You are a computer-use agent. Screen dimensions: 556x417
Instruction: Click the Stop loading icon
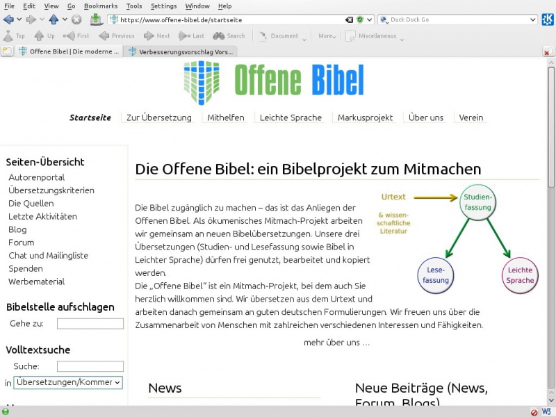pyautogui.click(x=76, y=19)
